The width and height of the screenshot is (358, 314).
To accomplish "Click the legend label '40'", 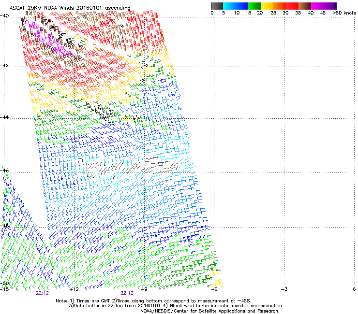I will pos(311,13).
